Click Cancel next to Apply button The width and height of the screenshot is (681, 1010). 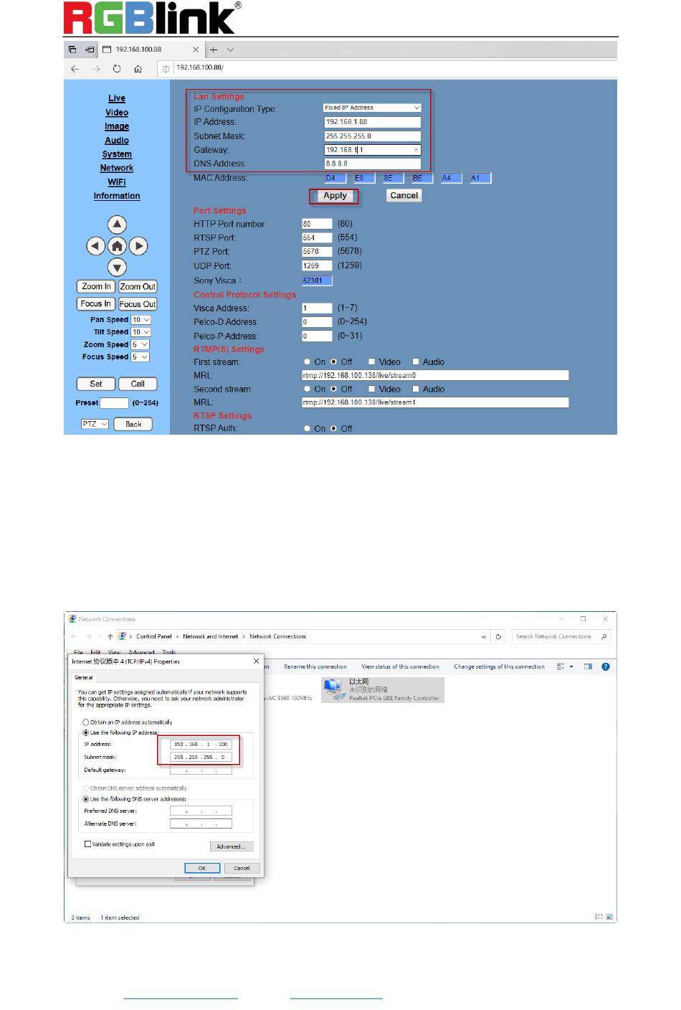point(404,195)
